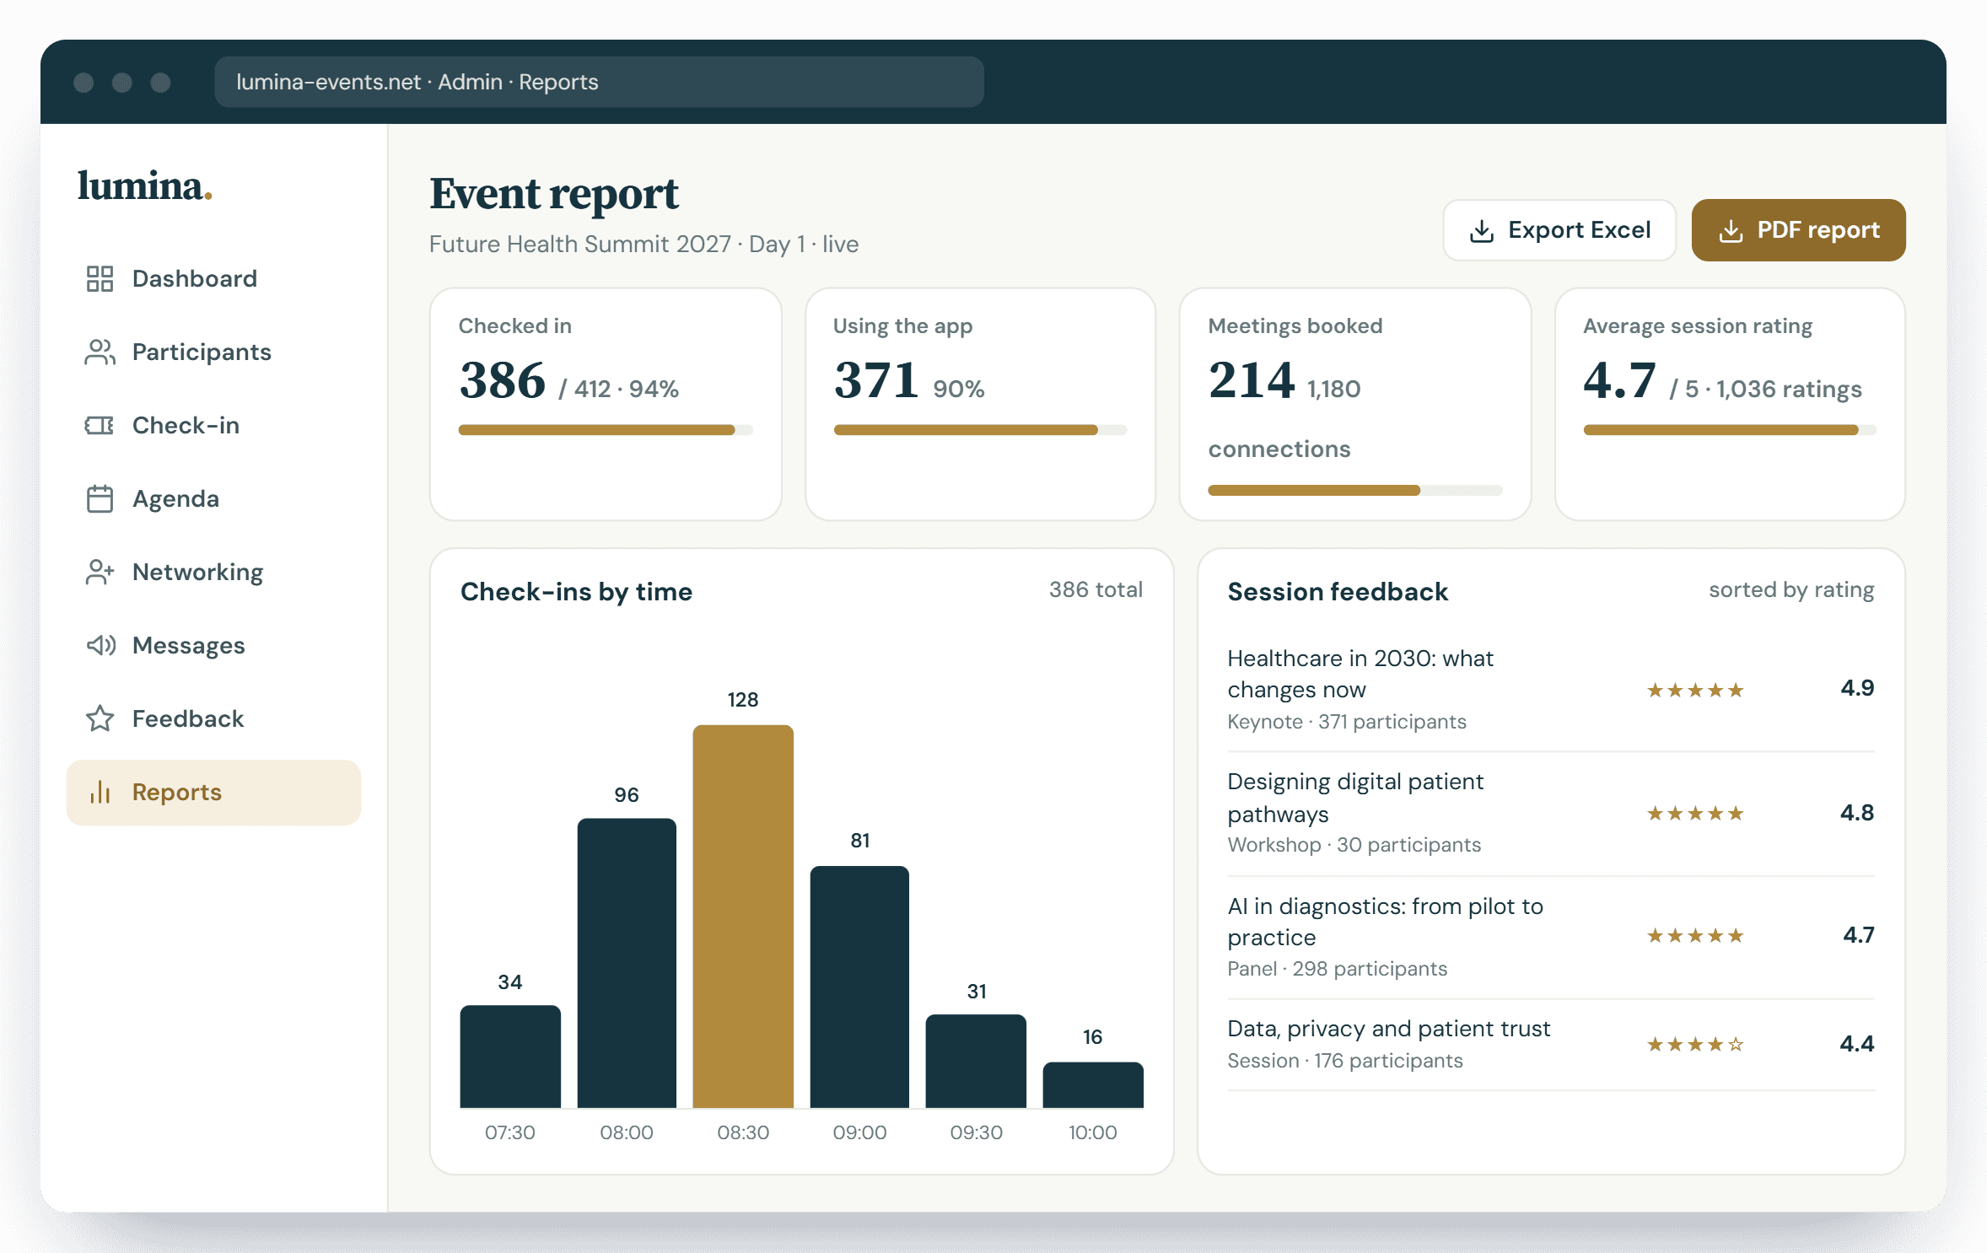Click the 'Panel · 298 participants' text
Viewport: 1987px width, 1253px height.
pyautogui.click(x=1338, y=969)
